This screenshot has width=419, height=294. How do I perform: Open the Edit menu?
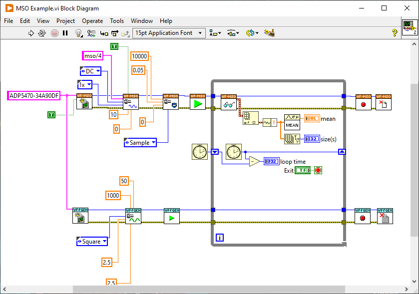pyautogui.click(x=25, y=21)
